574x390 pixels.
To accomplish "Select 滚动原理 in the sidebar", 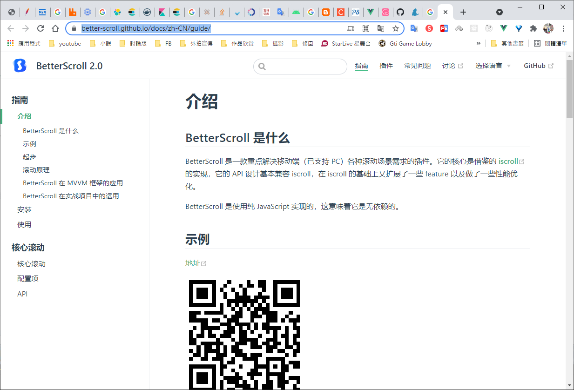I will pyautogui.click(x=36, y=170).
